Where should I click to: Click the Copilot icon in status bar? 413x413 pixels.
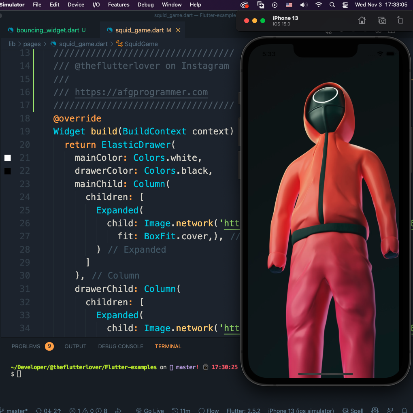coord(375,410)
